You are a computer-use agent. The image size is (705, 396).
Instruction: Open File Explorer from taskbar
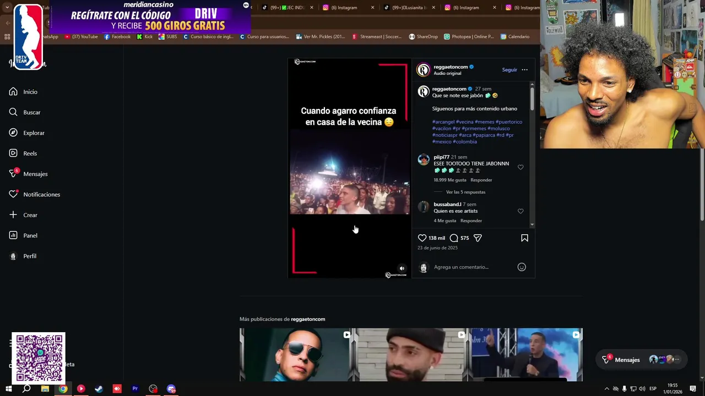point(45,389)
